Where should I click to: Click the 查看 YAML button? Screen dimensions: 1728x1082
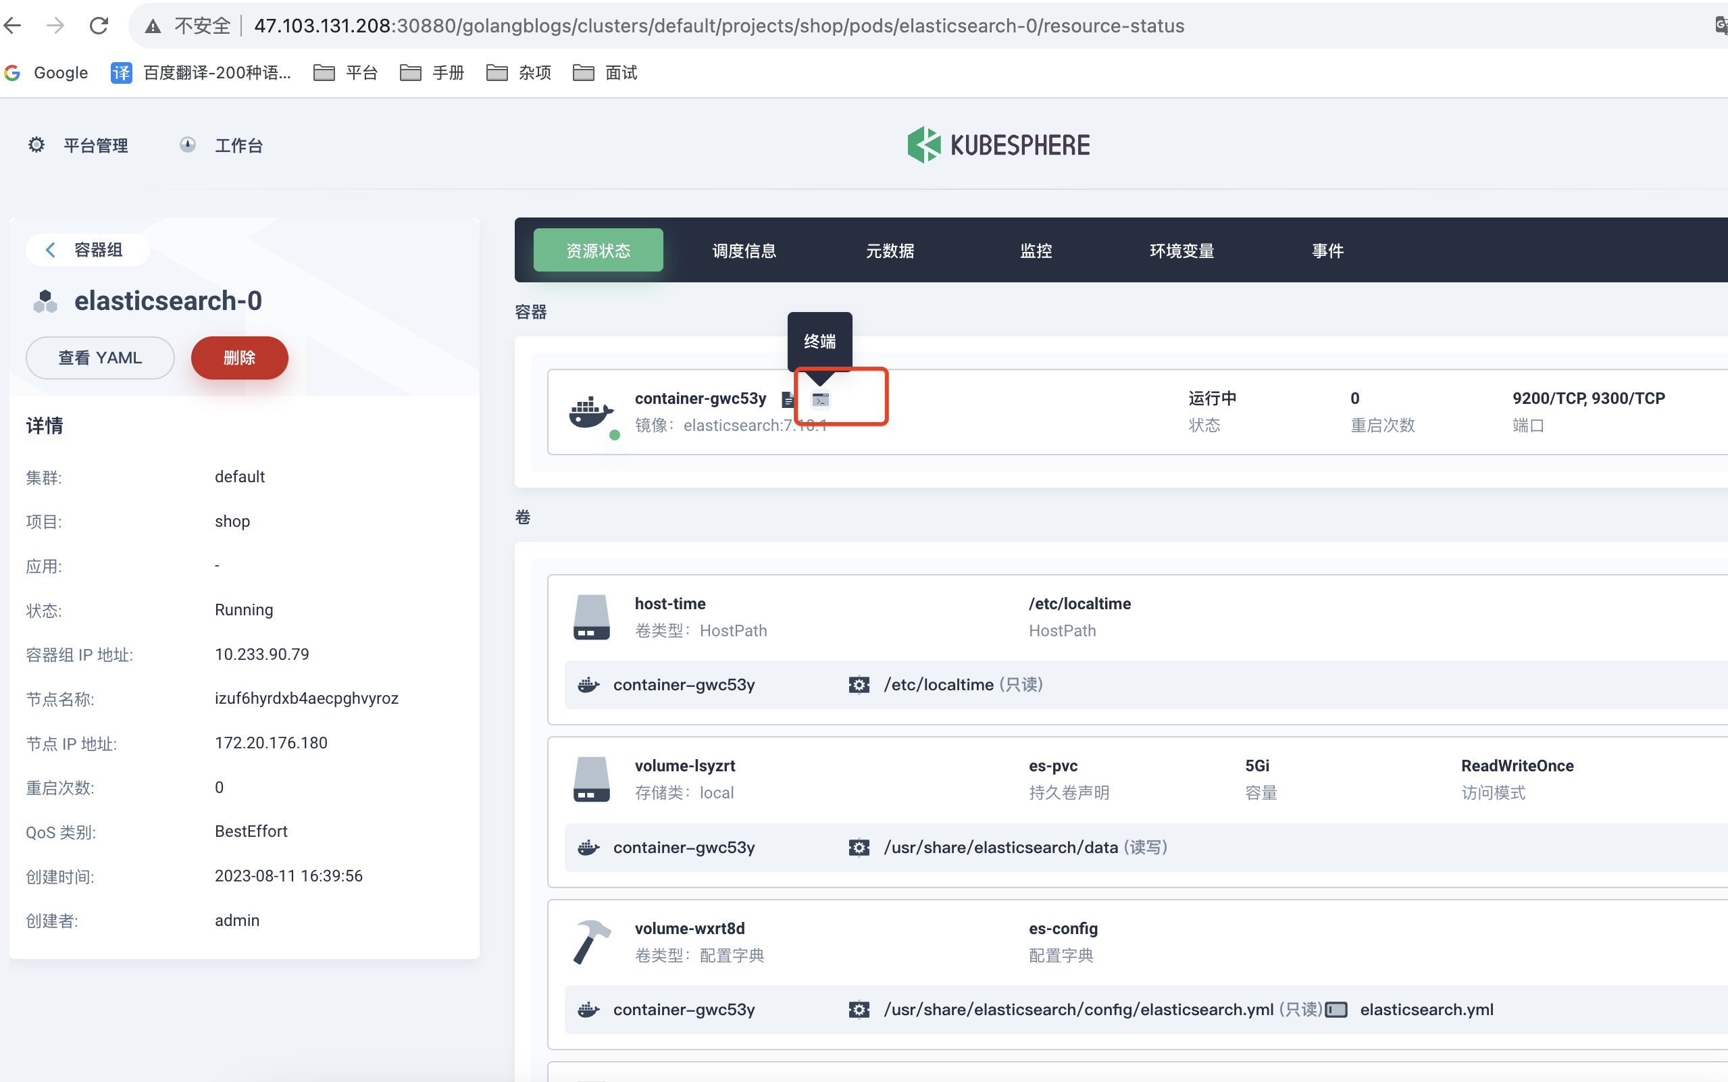[x=99, y=358]
